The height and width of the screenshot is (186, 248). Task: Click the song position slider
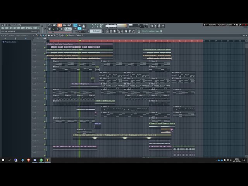pyautogui.click(x=60, y=32)
